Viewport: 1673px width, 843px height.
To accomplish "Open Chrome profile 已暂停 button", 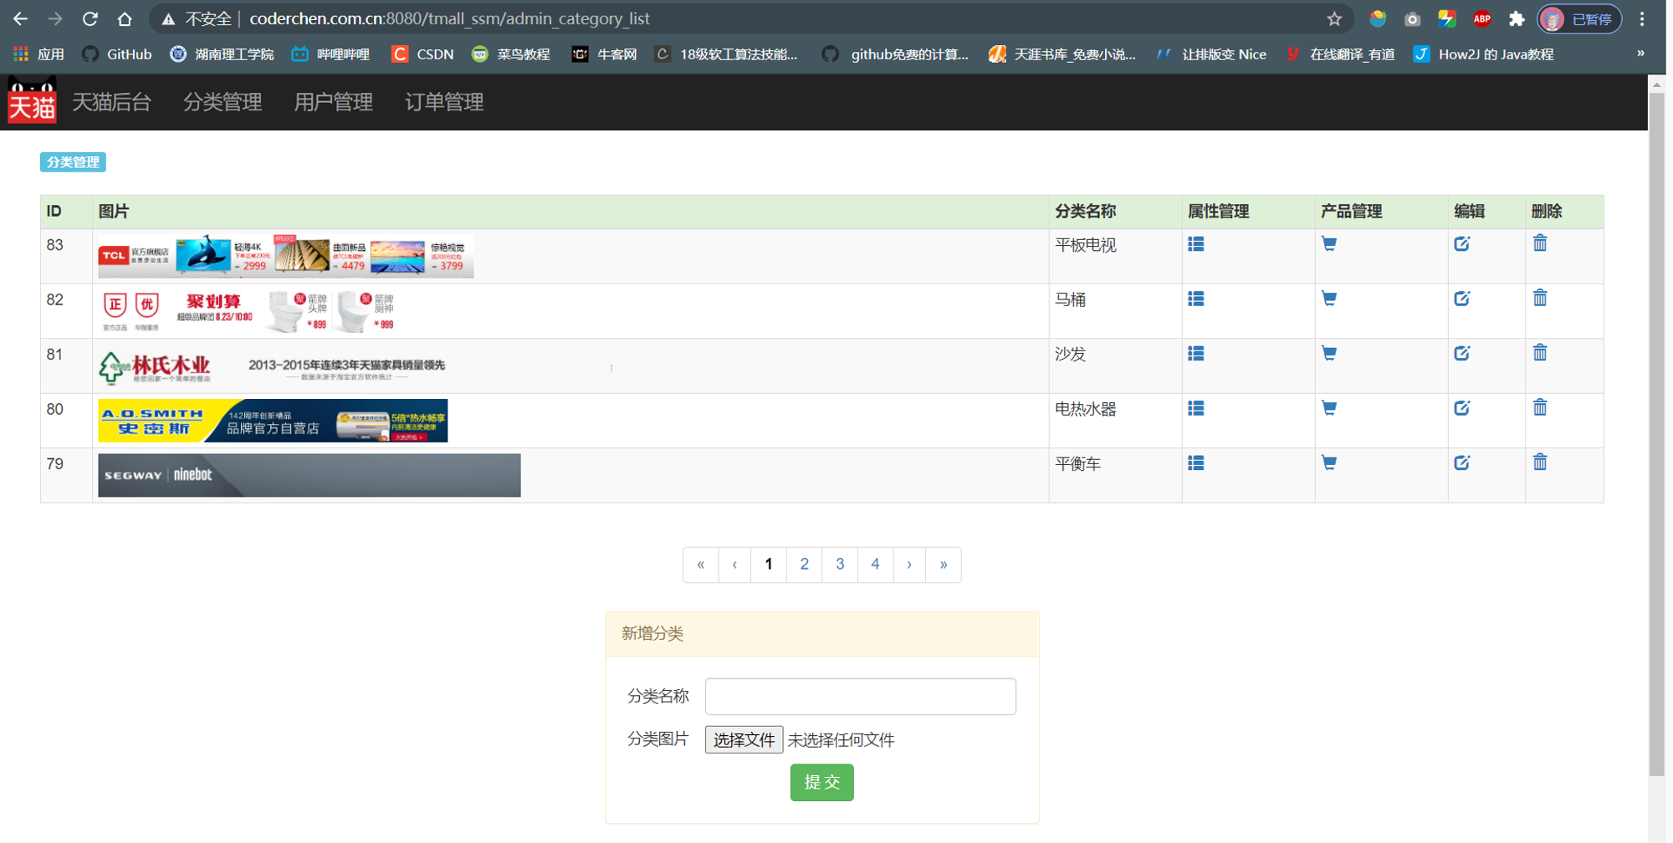I will [1579, 18].
